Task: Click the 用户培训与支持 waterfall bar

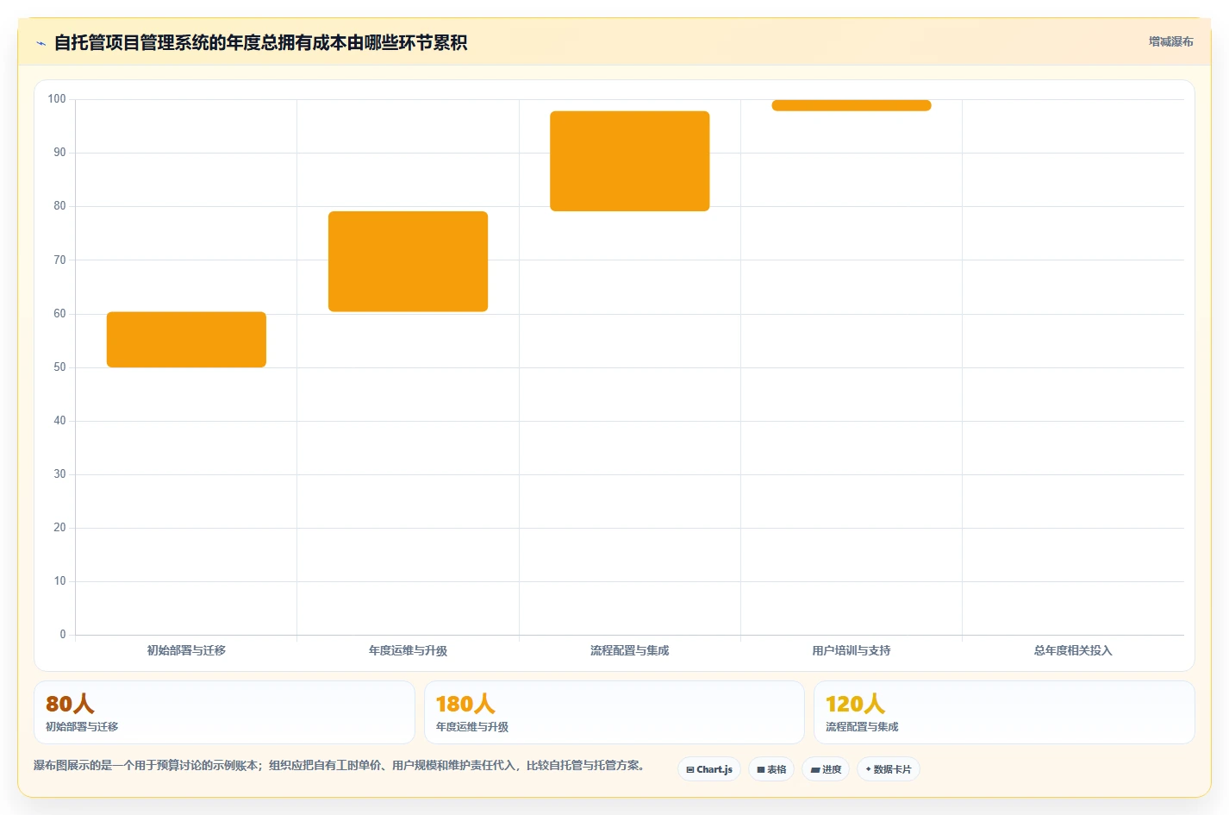Action: (852, 105)
